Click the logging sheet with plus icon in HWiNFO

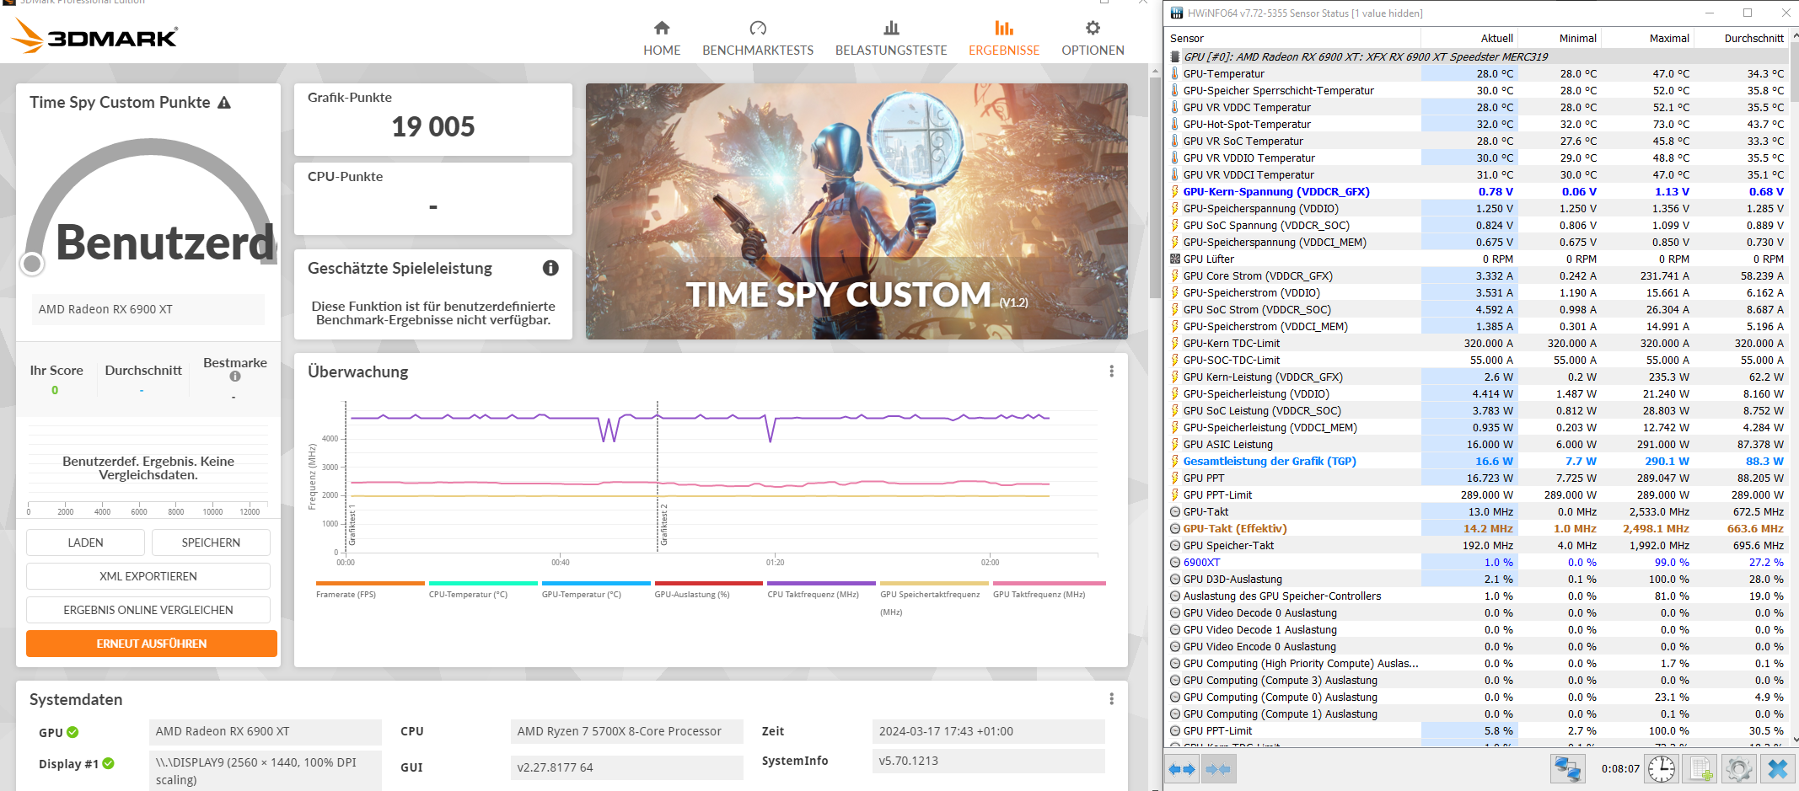(1701, 769)
